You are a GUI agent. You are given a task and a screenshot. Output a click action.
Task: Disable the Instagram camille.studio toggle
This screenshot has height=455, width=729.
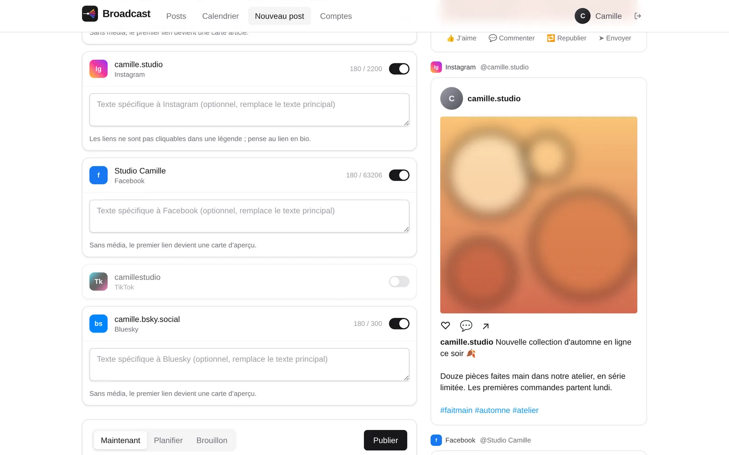(x=399, y=69)
